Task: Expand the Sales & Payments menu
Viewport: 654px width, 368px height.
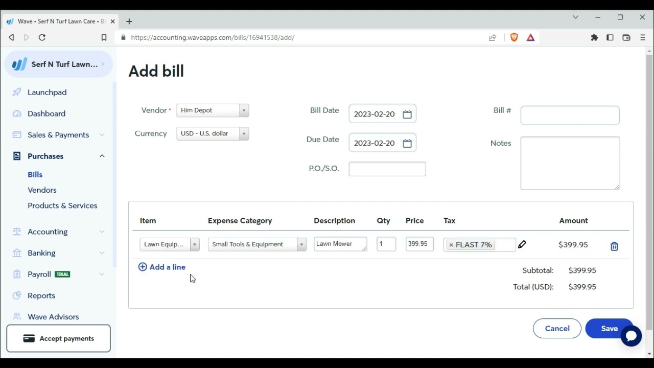Action: 102,135
